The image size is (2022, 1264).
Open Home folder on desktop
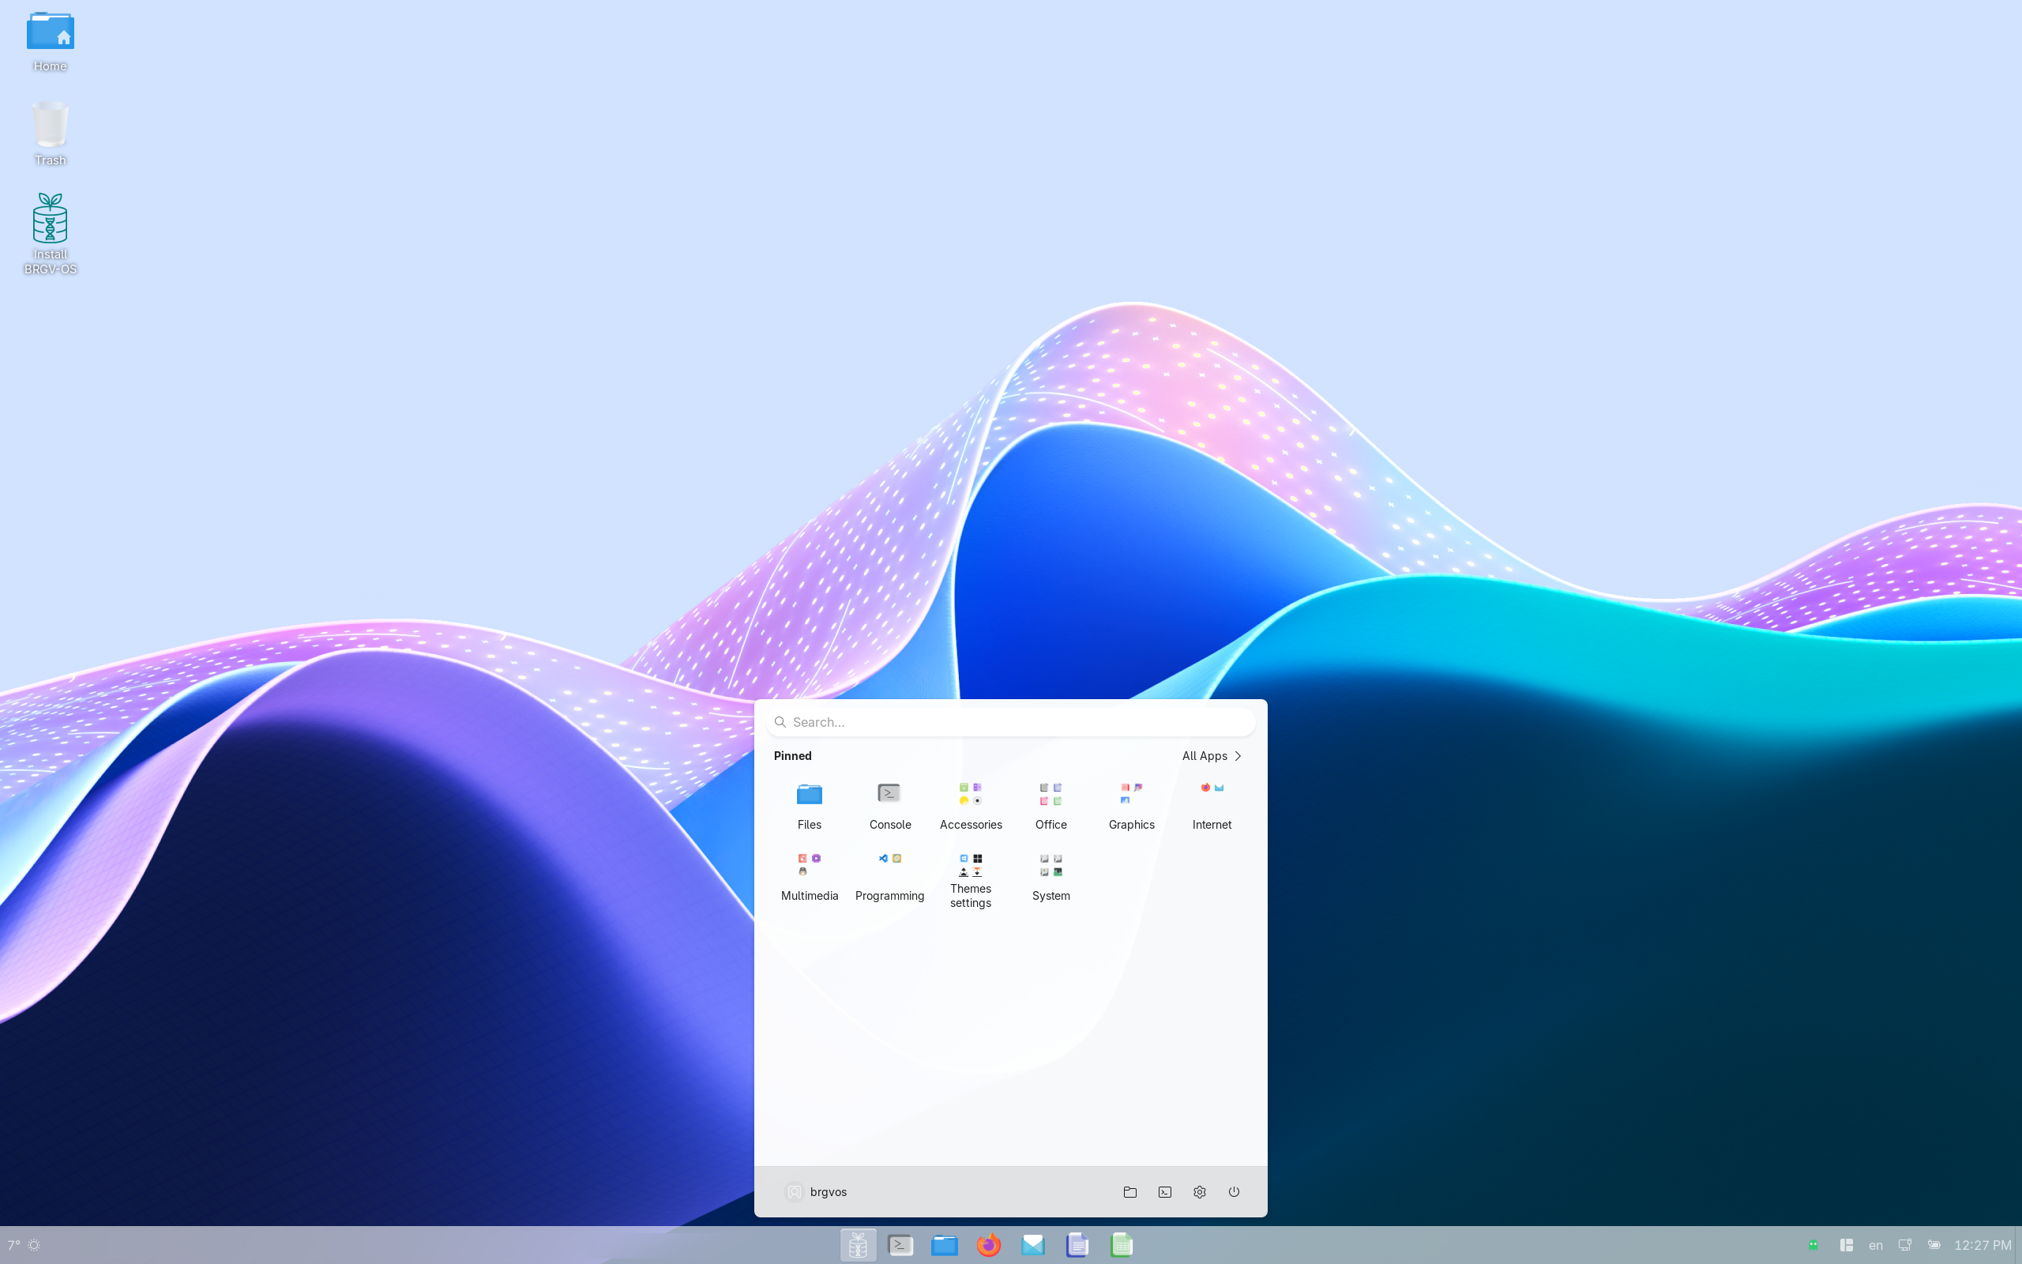(x=50, y=42)
